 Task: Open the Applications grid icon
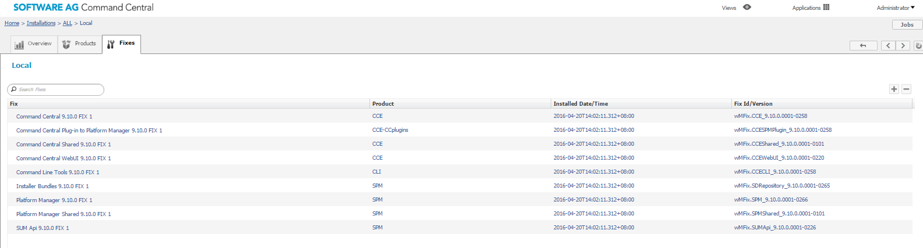coord(826,8)
